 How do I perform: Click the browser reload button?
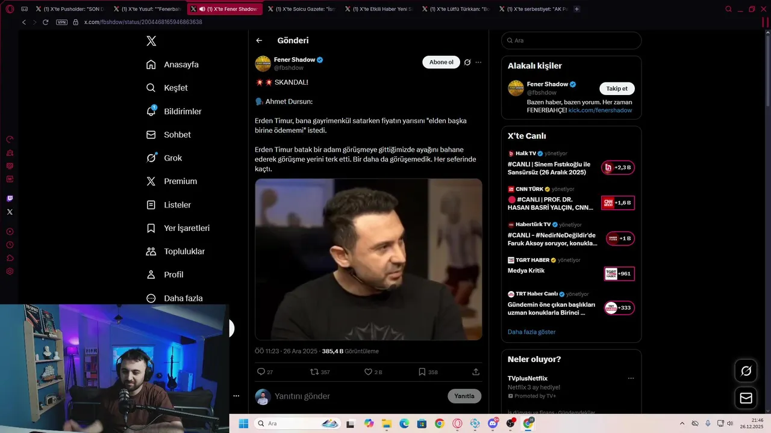click(45, 22)
